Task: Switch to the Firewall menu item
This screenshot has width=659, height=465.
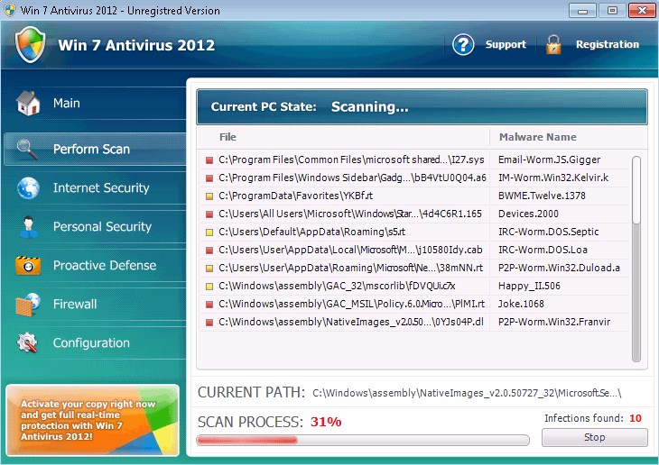Action: [75, 305]
